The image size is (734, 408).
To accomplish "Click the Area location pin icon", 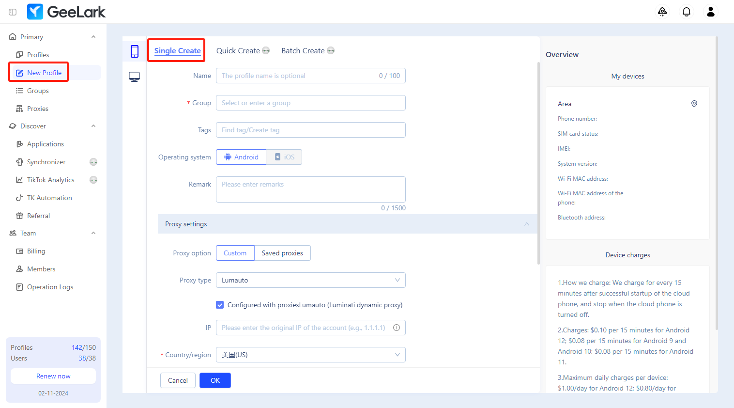I will click(694, 104).
